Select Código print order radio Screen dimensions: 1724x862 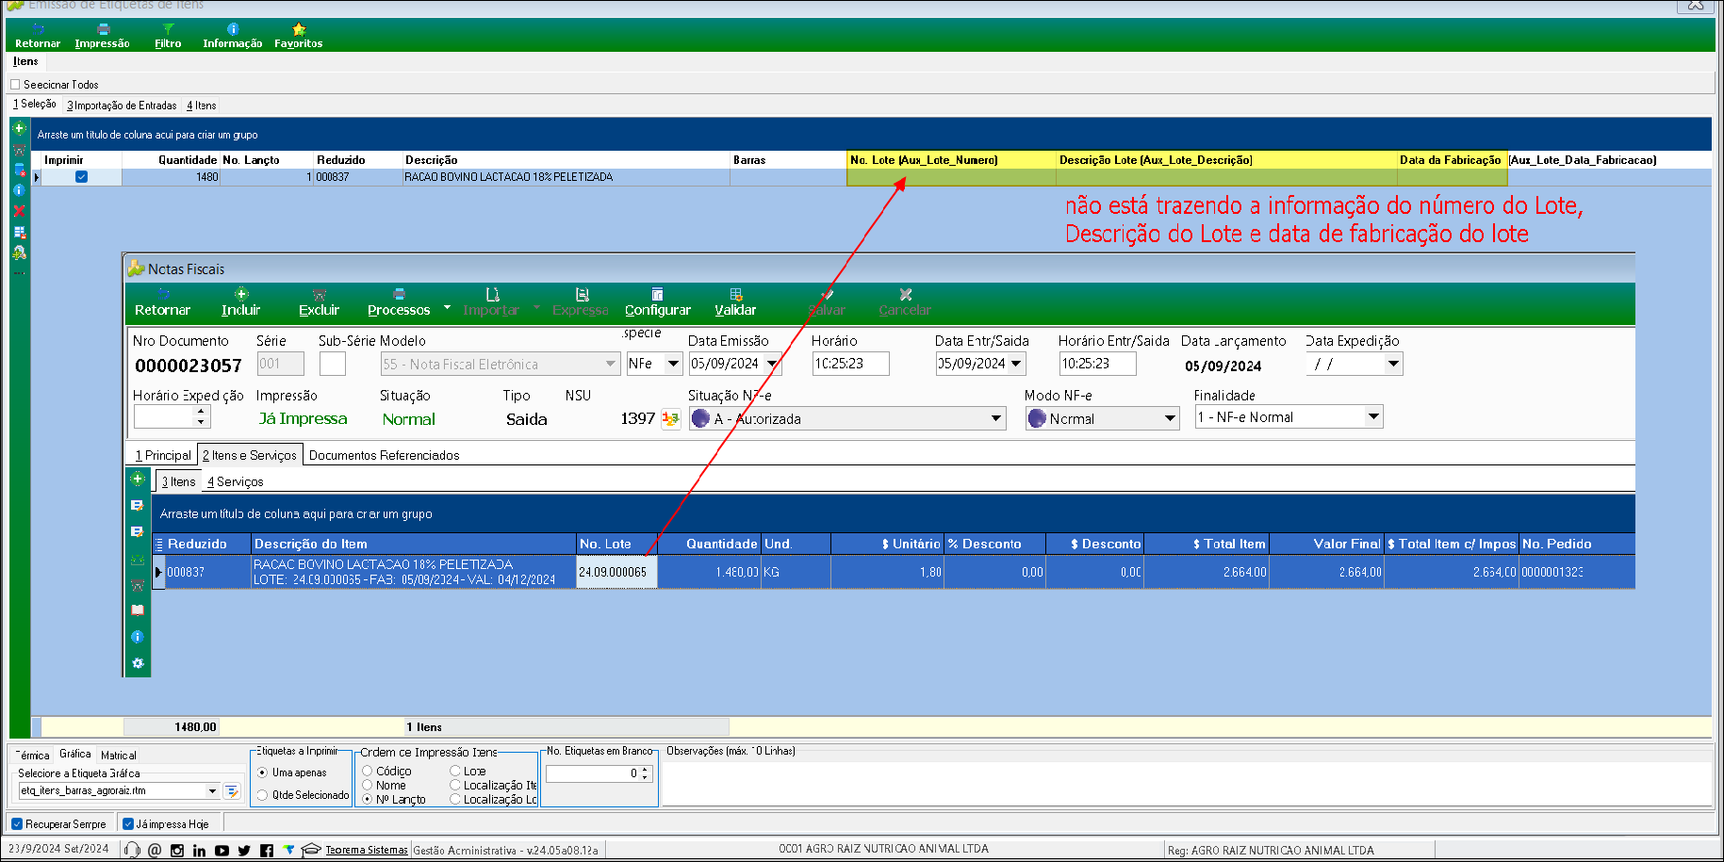point(368,771)
